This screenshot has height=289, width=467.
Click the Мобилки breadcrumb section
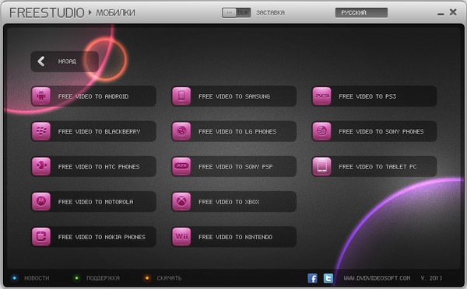115,12
